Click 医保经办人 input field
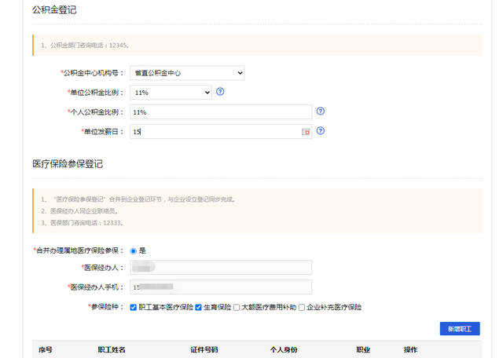Viewport: 503px width, 358px height. tap(221, 268)
